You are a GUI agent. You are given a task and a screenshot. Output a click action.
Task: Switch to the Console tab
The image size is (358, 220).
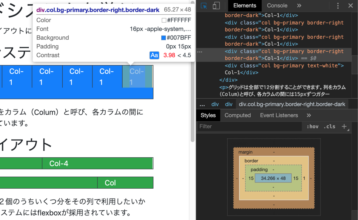pos(277,6)
